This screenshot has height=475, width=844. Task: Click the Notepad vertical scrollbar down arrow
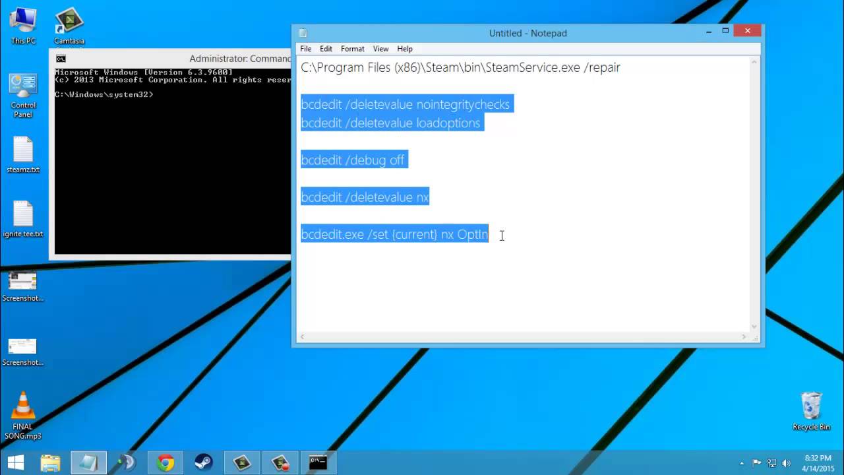(754, 327)
